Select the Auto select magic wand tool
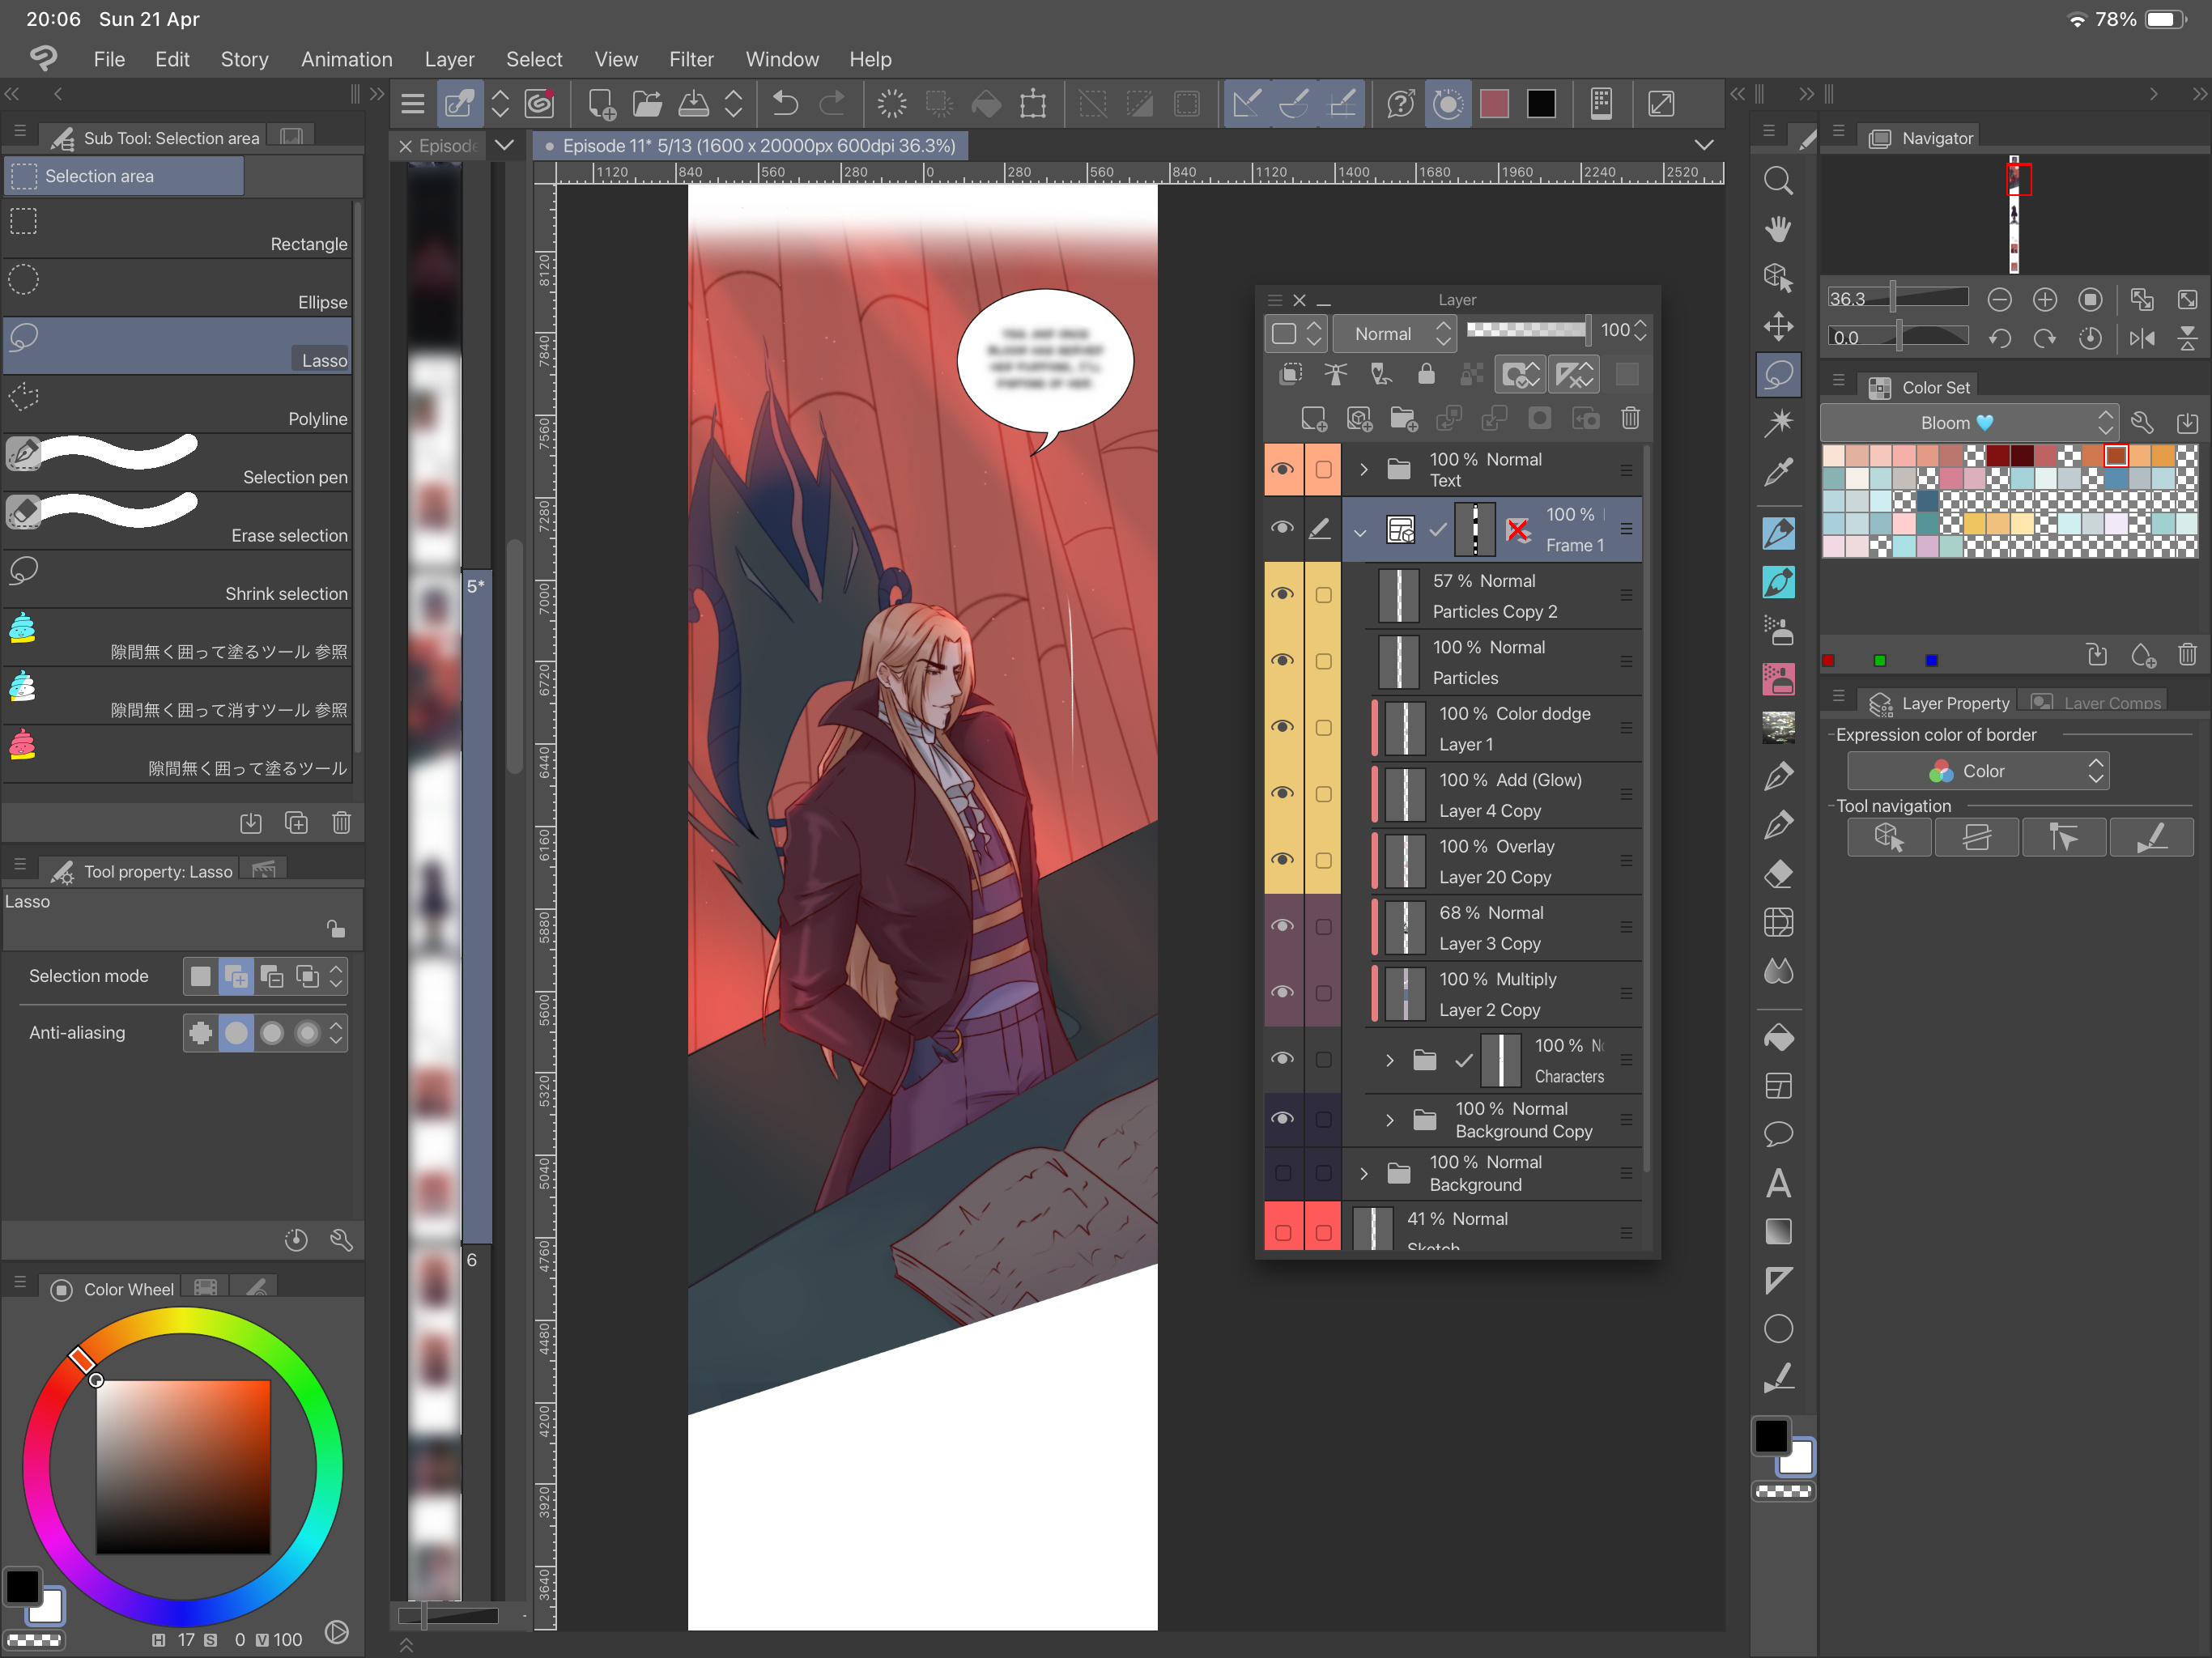The image size is (2212, 1658). [1777, 423]
